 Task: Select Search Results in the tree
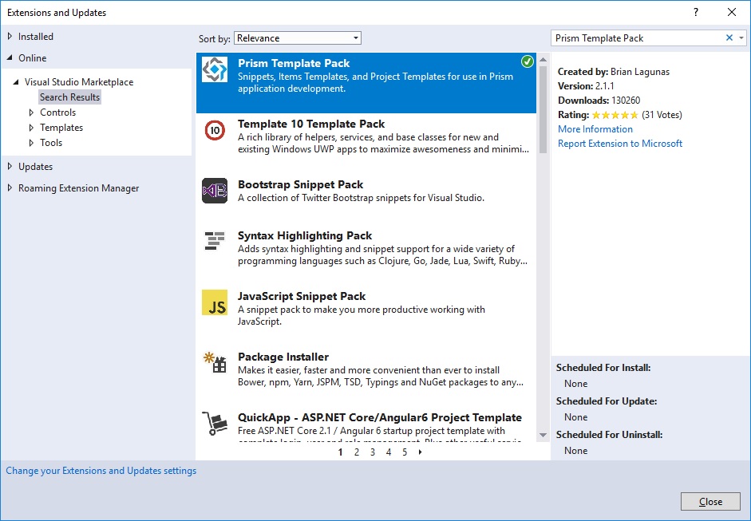coord(70,97)
